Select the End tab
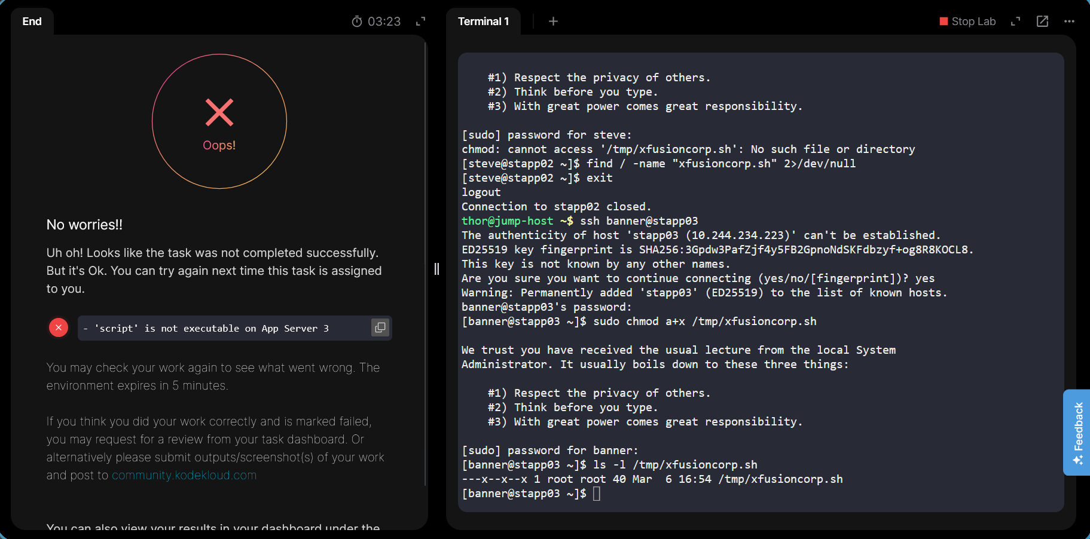 coord(32,22)
